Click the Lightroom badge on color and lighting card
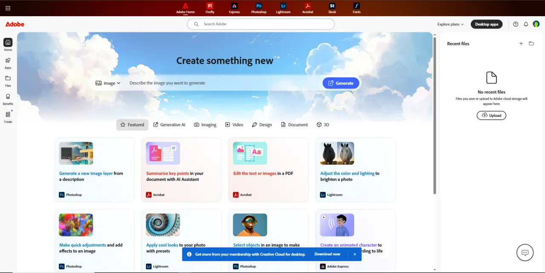 331,195
